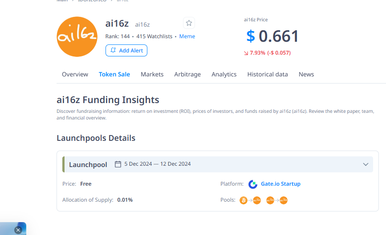Switch to the Overview tab

pos(75,74)
